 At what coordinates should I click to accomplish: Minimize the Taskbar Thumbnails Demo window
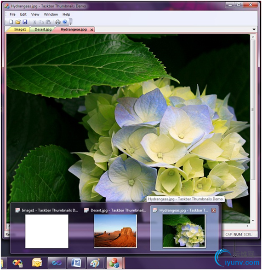click(x=230, y=5)
